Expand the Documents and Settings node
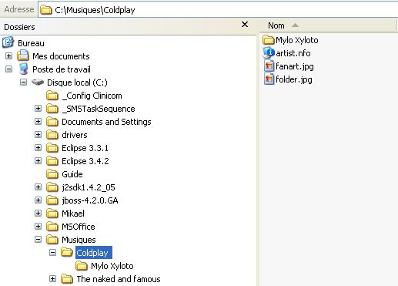 point(38,122)
